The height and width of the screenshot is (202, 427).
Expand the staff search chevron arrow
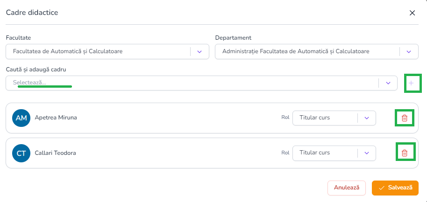tap(388, 83)
